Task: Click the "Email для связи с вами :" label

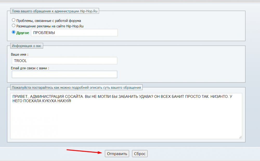Action: [x=30, y=68]
